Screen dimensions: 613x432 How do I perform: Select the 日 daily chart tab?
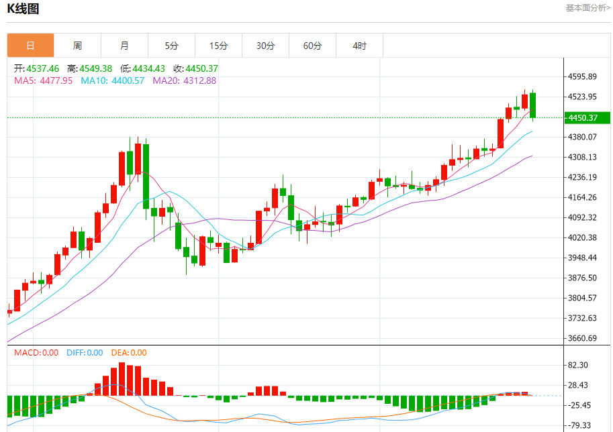[x=30, y=46]
